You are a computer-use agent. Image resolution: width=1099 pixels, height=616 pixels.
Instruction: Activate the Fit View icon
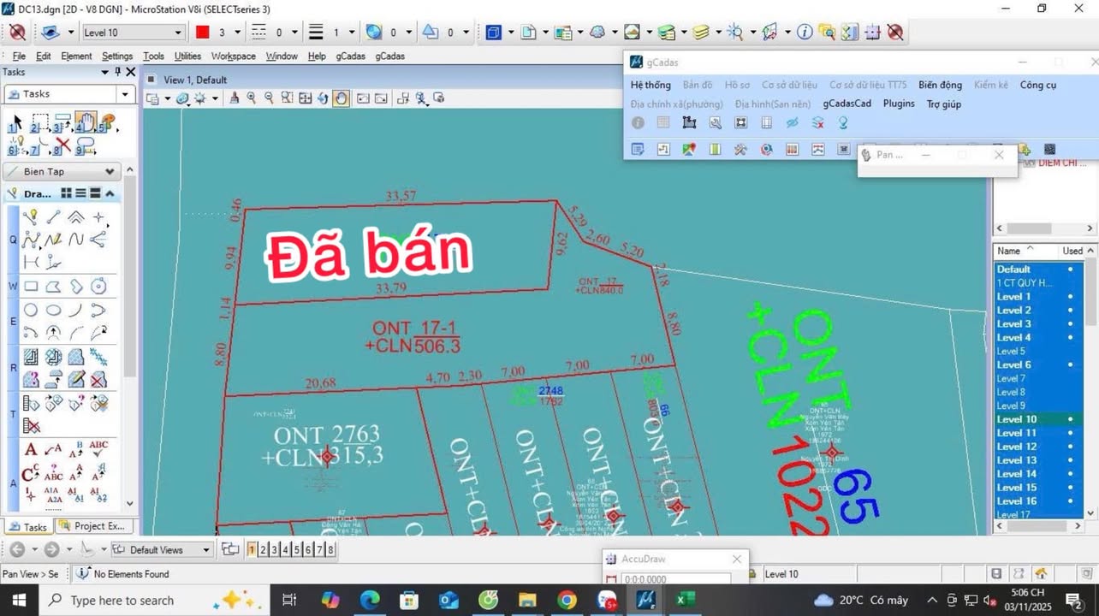click(x=306, y=98)
